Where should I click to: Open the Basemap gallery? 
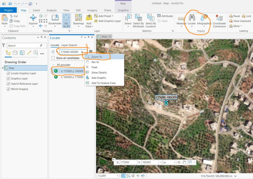[x=79, y=21]
